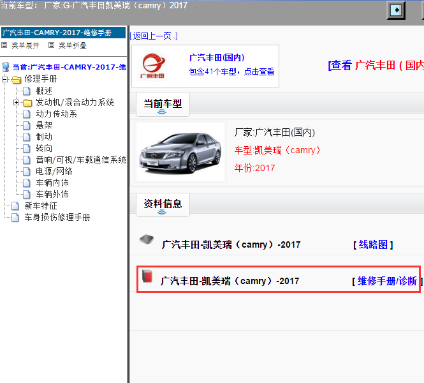
Task: Click the gray chip icon beside 线路图 row
Action: coord(147,239)
